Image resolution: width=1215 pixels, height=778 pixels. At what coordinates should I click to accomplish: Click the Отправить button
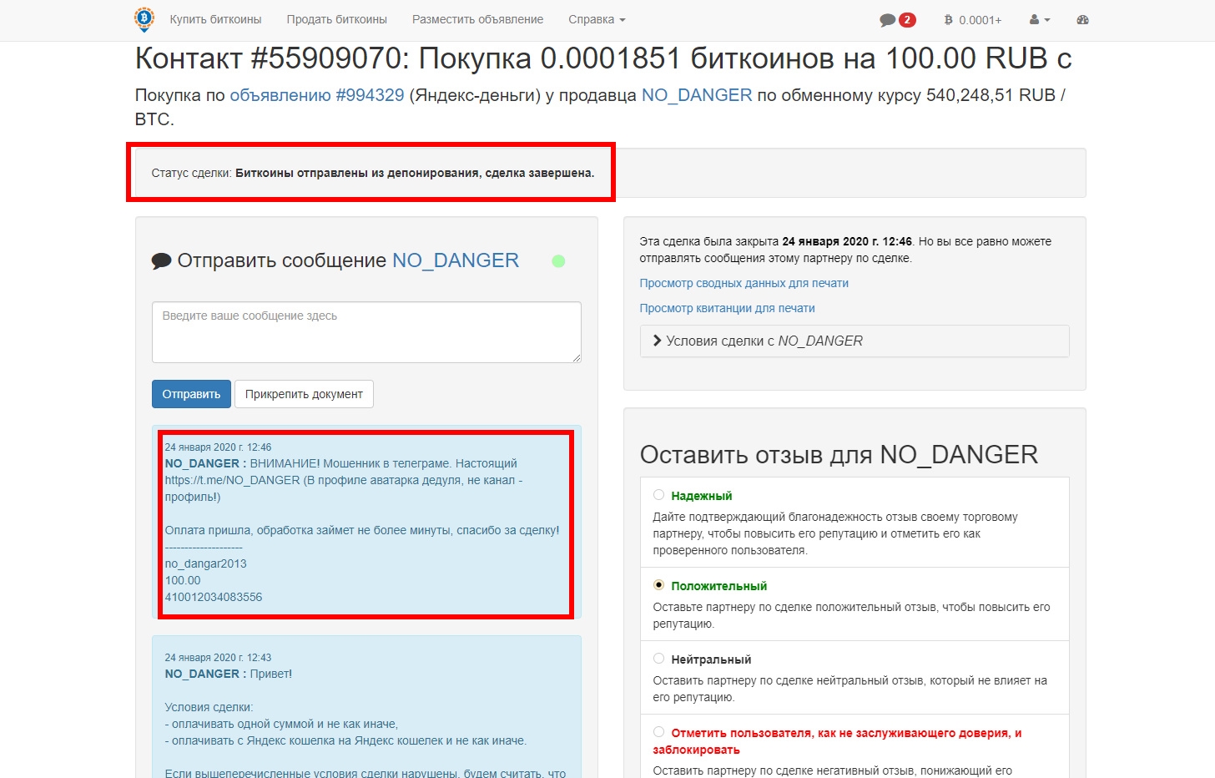point(191,394)
